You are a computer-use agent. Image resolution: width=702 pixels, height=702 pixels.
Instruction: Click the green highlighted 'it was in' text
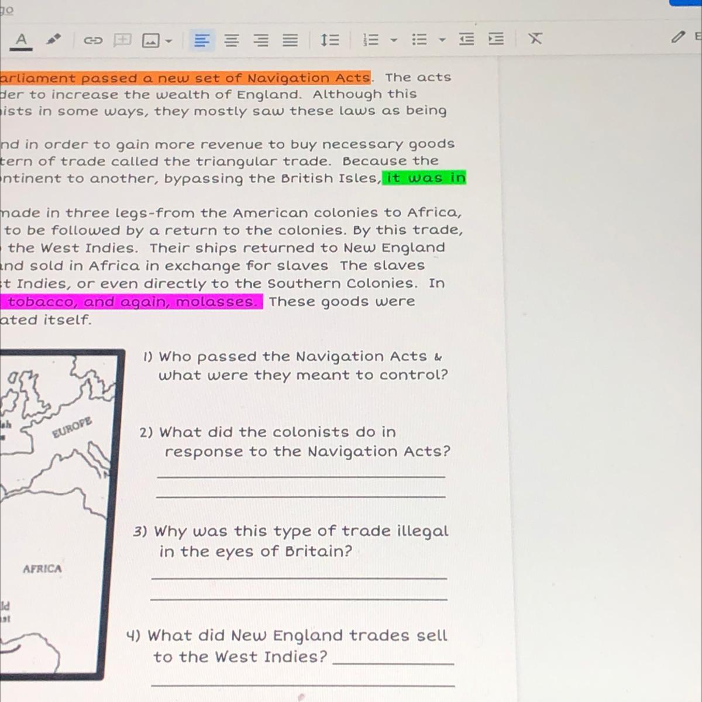(425, 177)
